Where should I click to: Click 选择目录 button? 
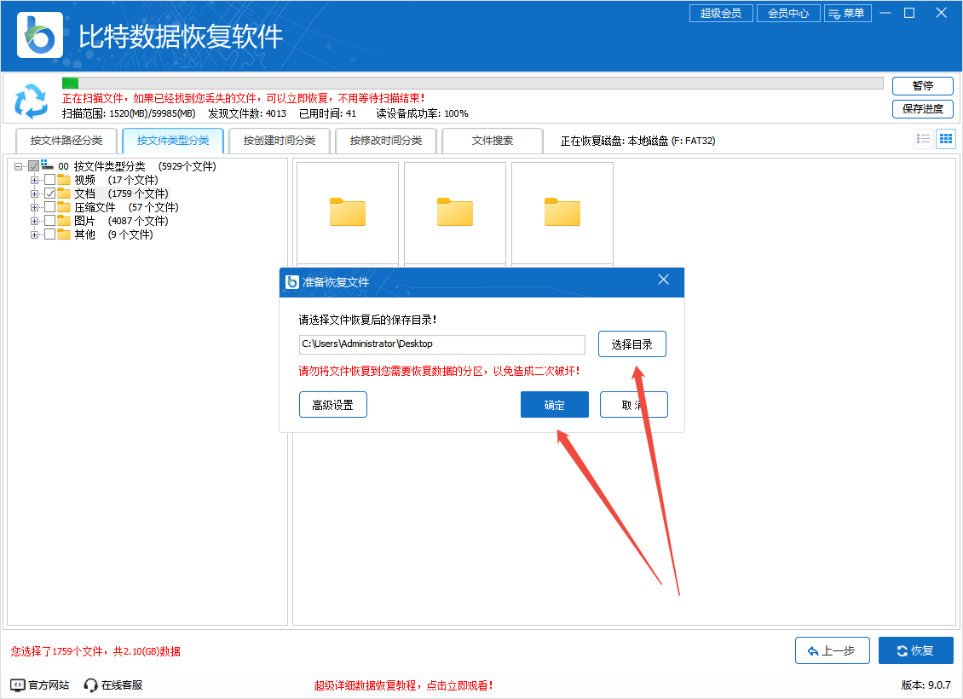tap(632, 344)
